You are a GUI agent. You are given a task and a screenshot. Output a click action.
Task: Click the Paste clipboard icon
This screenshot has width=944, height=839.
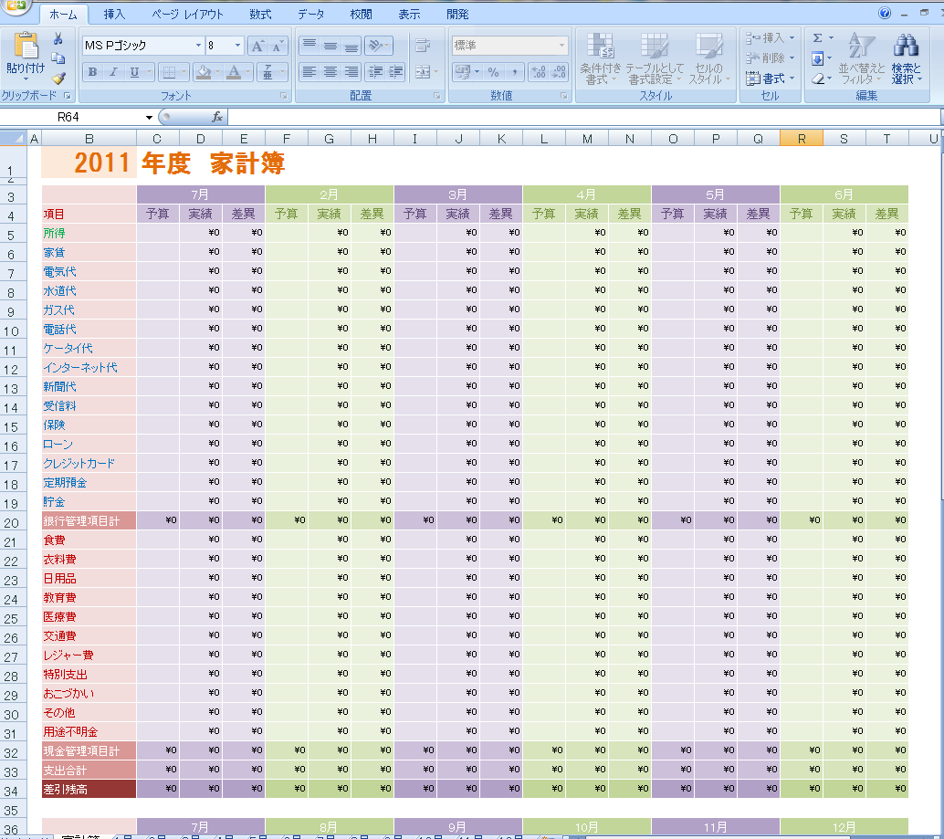26,46
